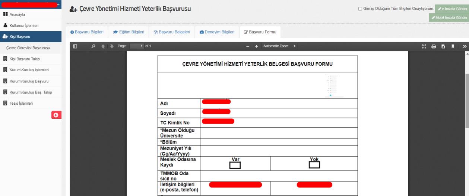Open Çevre Görevlisi Başvurusu submenu item

point(31,48)
